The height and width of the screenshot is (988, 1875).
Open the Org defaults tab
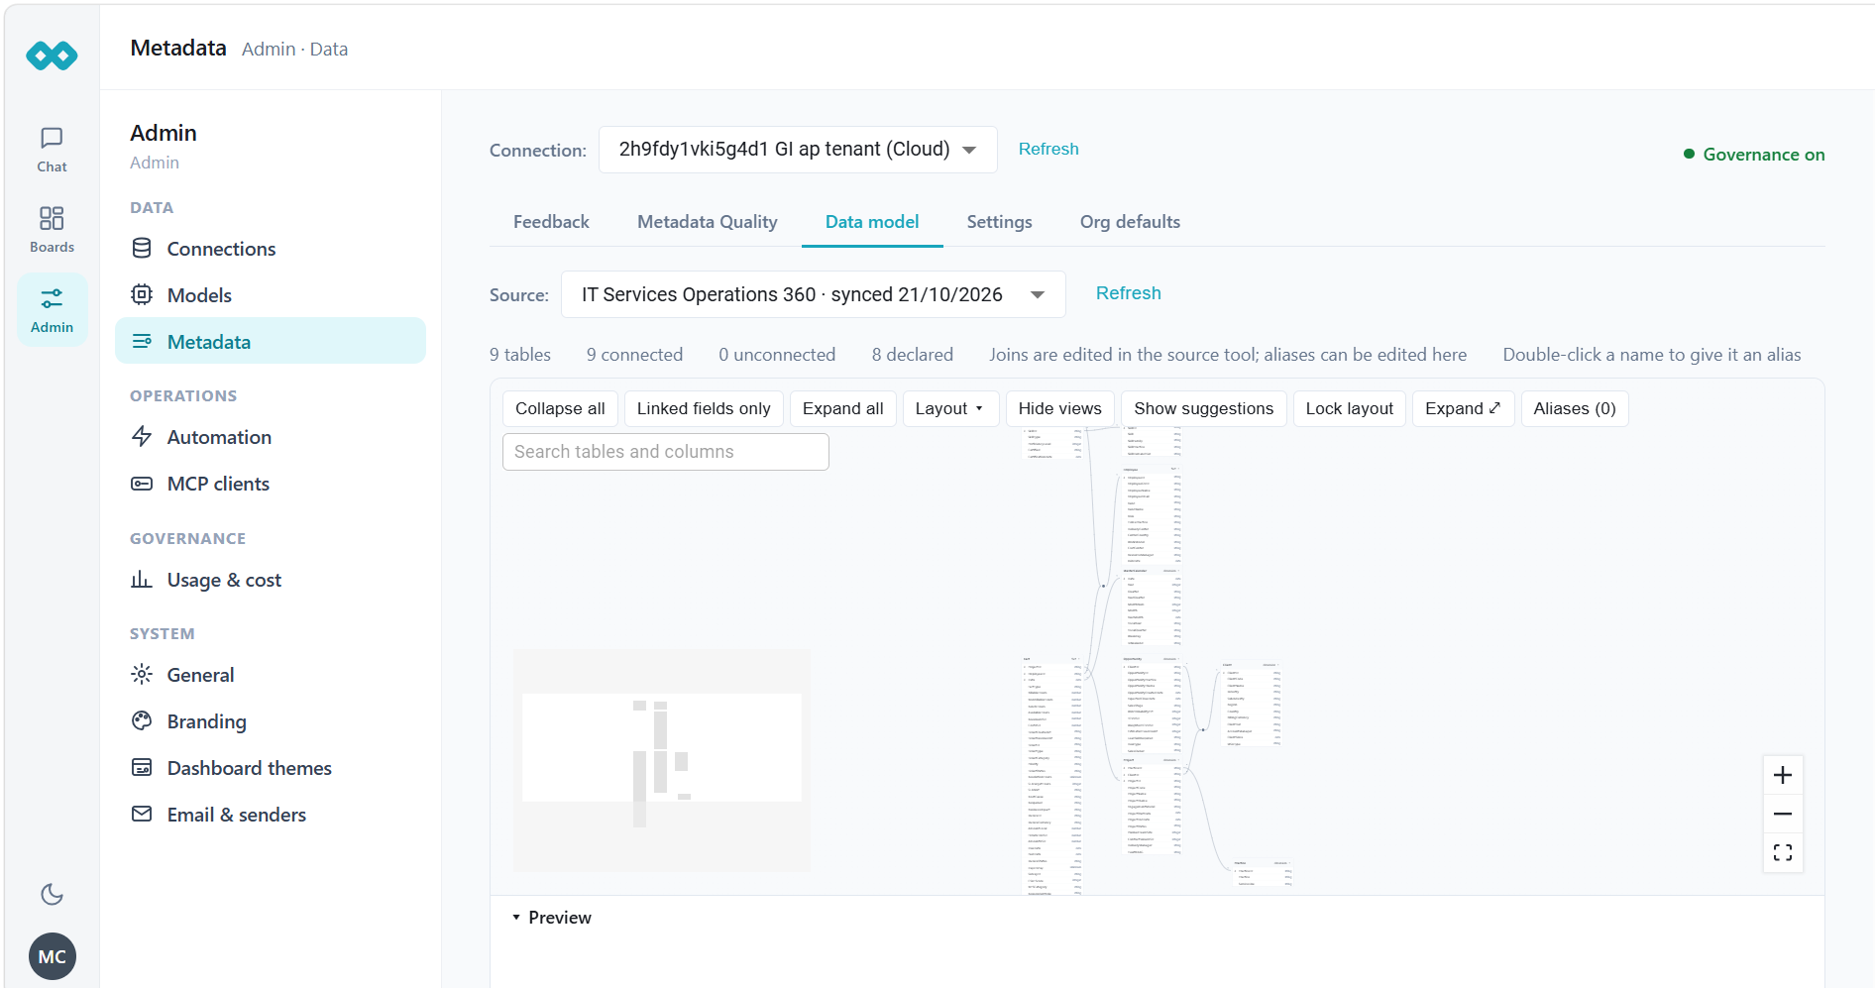tap(1130, 222)
